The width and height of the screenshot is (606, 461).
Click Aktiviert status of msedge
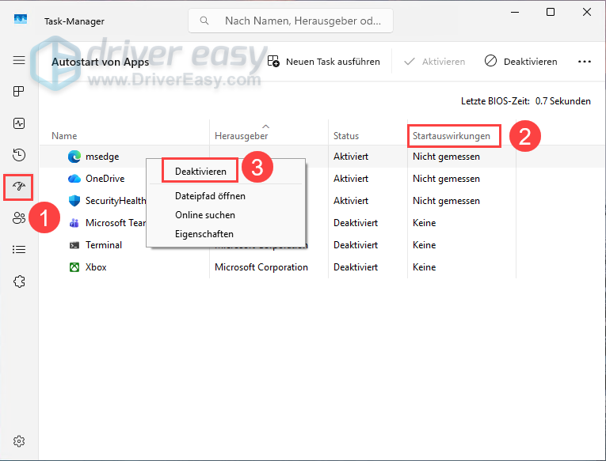(351, 157)
